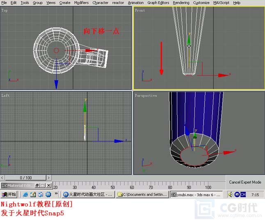
Task: Click the Front viewport label
Action: click(140, 11)
